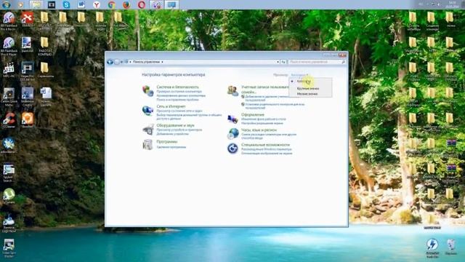
Task: Click the Оформление category icon
Action: pyautogui.click(x=232, y=119)
